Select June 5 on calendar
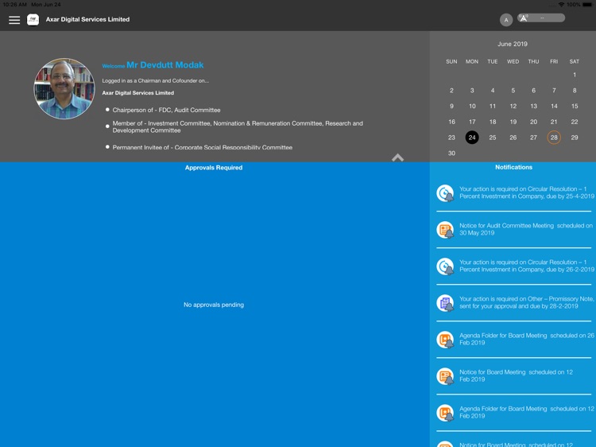596x447 pixels. pos(513,91)
